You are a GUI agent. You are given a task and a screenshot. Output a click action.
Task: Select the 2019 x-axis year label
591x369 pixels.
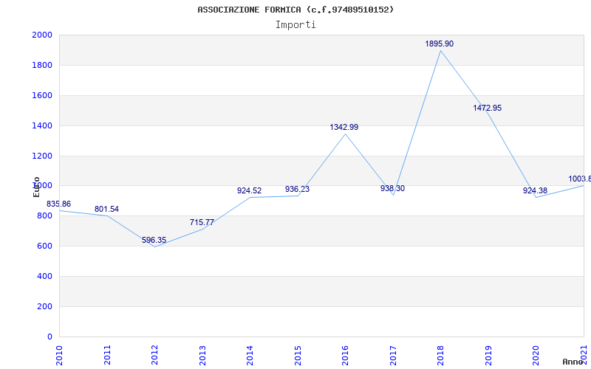click(x=488, y=355)
